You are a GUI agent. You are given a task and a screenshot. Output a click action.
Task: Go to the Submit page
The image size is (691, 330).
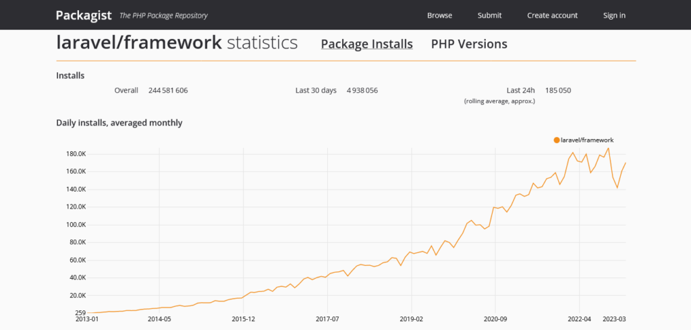(x=489, y=16)
